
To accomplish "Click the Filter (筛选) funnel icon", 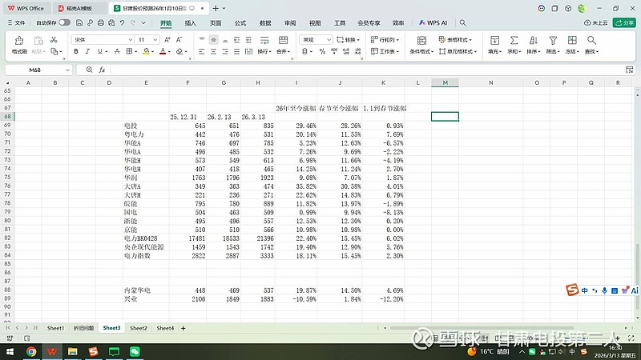I will (x=552, y=40).
